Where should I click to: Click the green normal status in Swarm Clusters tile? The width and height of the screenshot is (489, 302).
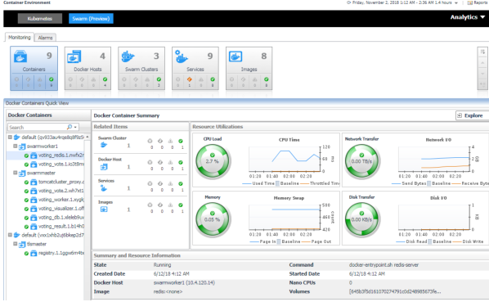point(159,79)
